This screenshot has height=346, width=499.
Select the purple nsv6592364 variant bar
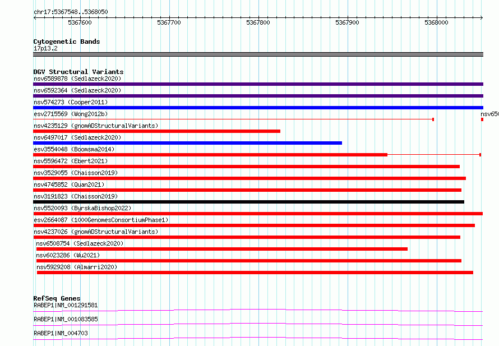(258, 96)
